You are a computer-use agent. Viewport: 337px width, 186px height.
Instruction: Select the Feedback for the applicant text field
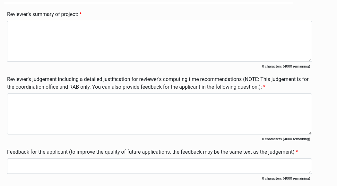coord(160,166)
